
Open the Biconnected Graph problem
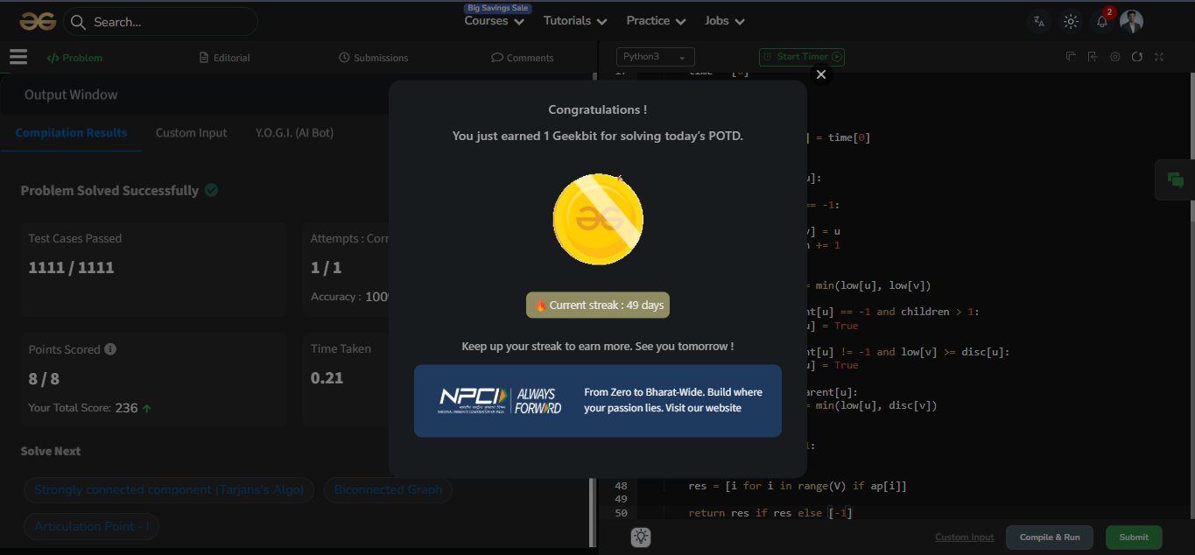pyautogui.click(x=388, y=489)
